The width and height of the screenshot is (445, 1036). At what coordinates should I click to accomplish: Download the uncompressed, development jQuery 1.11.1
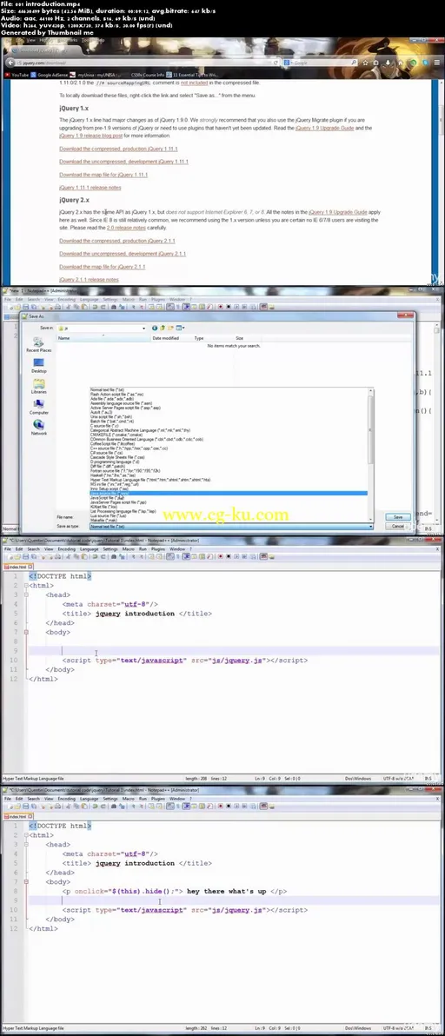click(x=123, y=161)
